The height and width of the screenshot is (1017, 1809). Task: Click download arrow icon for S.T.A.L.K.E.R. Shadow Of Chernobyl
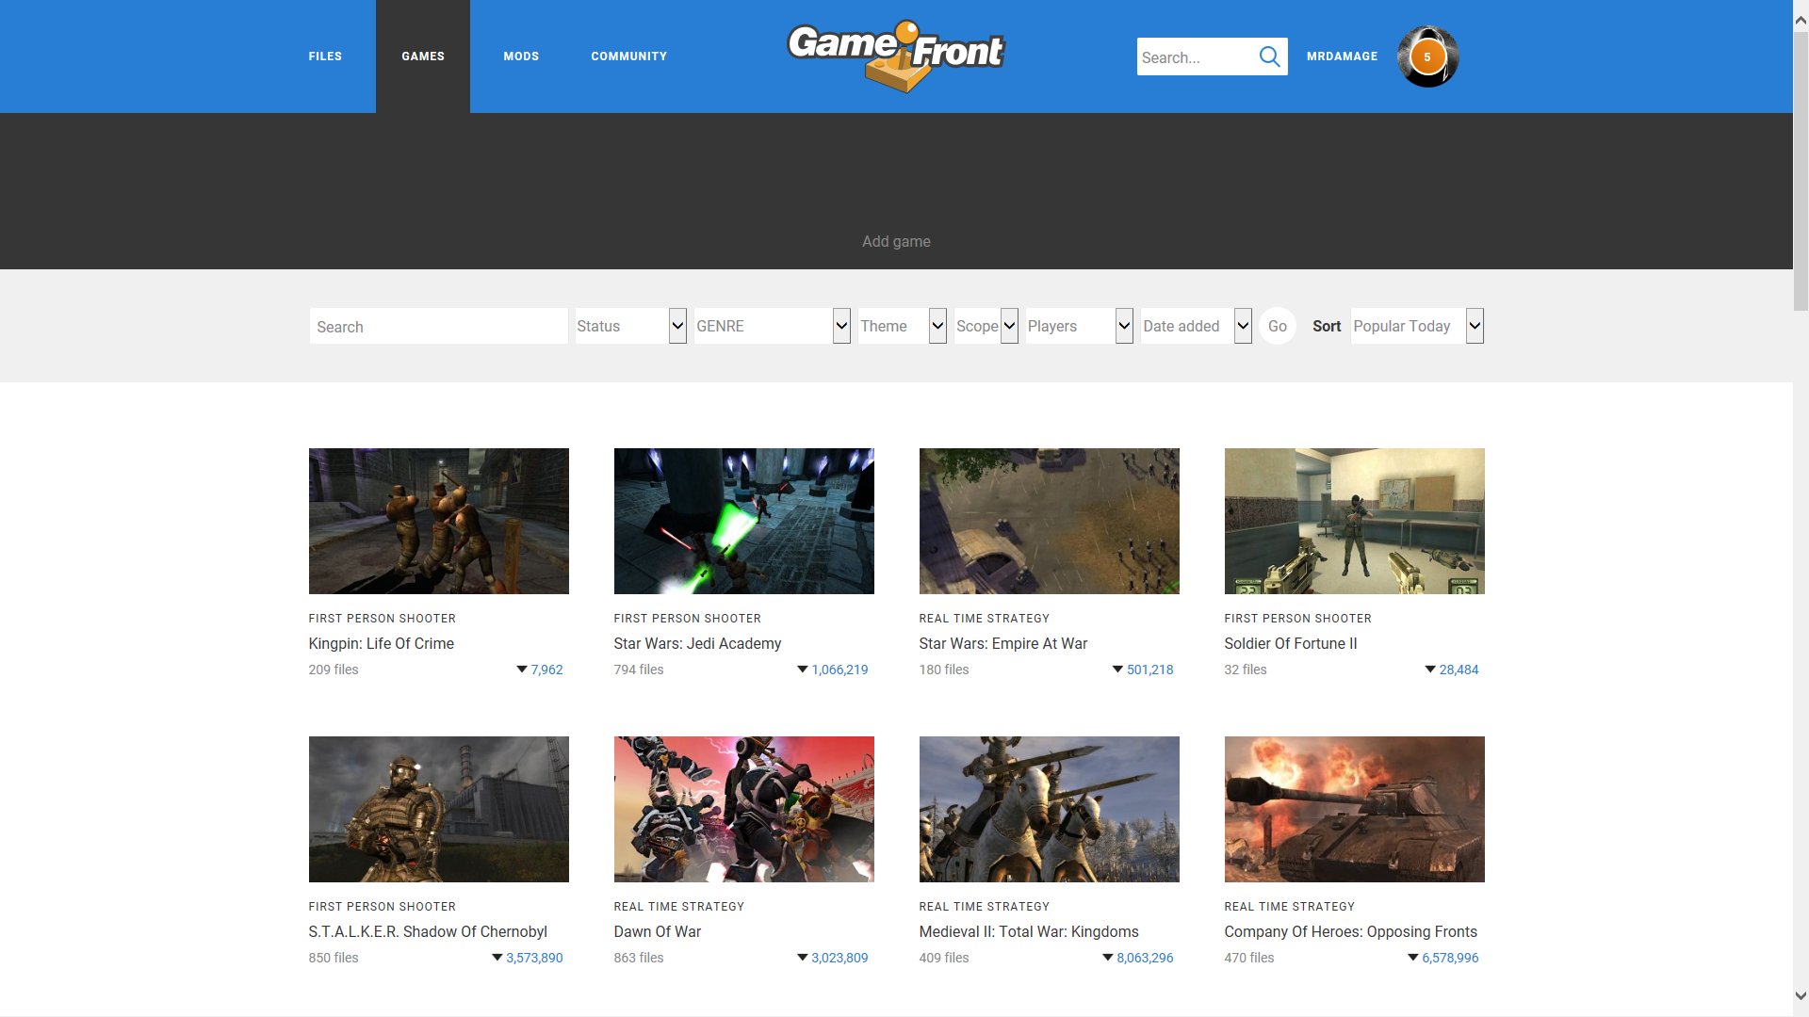point(497,958)
